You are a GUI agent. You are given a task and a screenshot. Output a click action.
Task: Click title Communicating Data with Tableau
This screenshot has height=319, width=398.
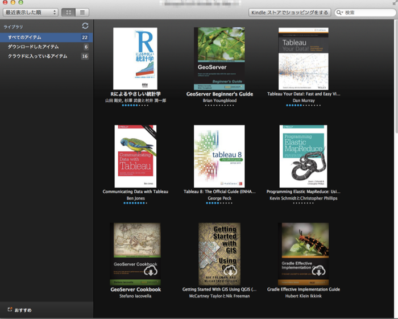(135, 192)
